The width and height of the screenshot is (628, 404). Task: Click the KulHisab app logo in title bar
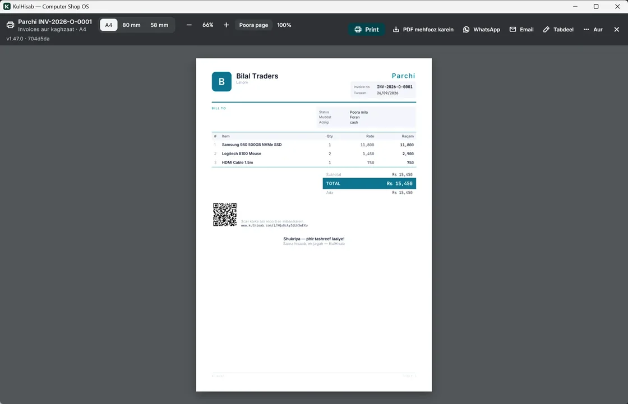[x=7, y=6]
